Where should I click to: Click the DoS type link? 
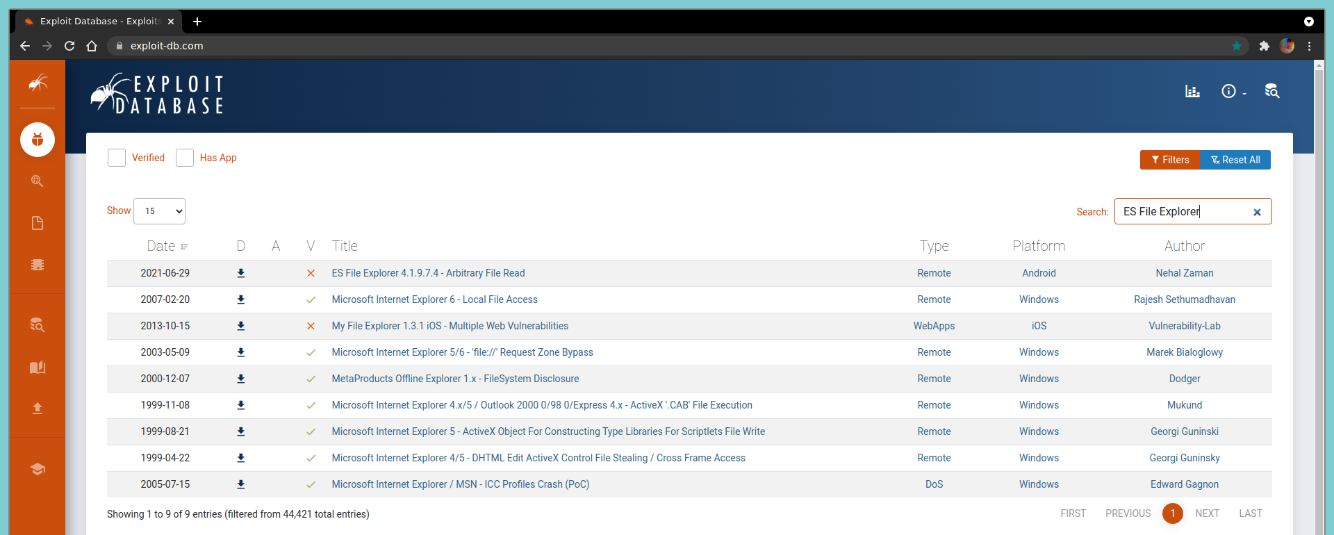tap(934, 484)
